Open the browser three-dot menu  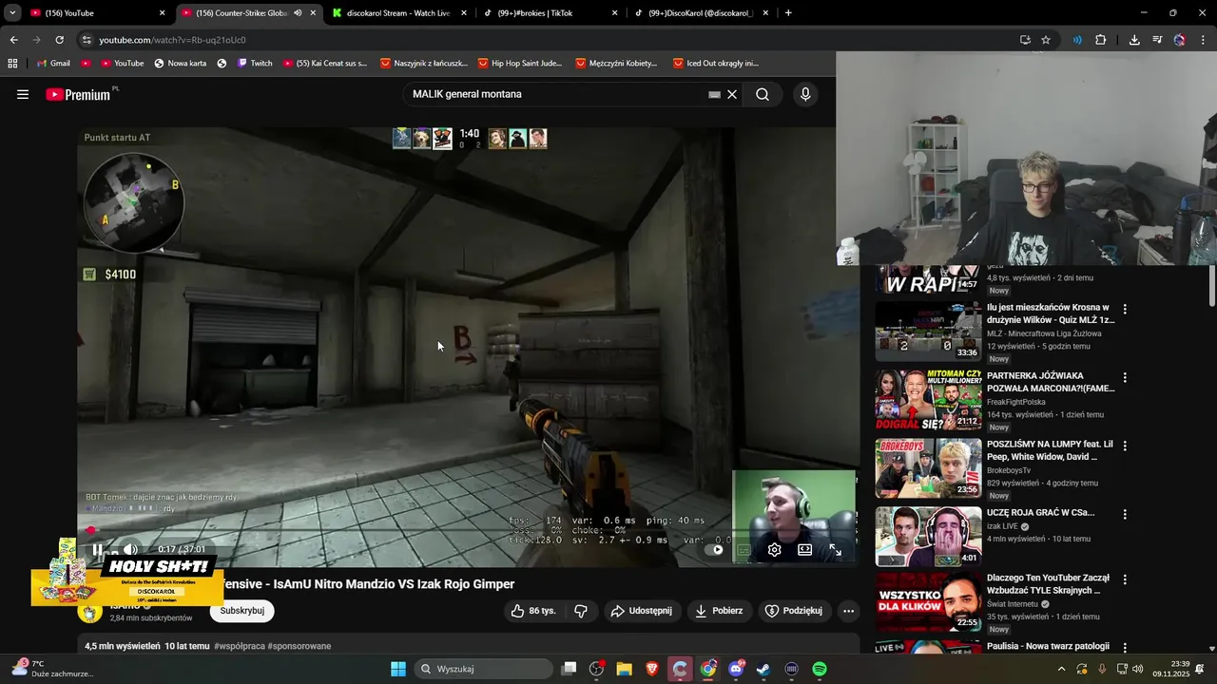1204,40
